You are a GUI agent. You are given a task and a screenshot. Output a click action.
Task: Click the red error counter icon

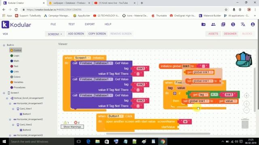(x=76, y=122)
